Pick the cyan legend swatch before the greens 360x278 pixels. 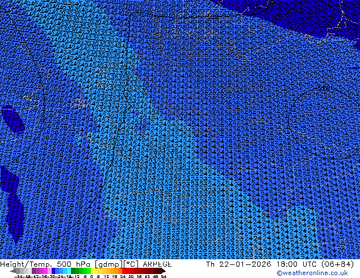coord(69,271)
